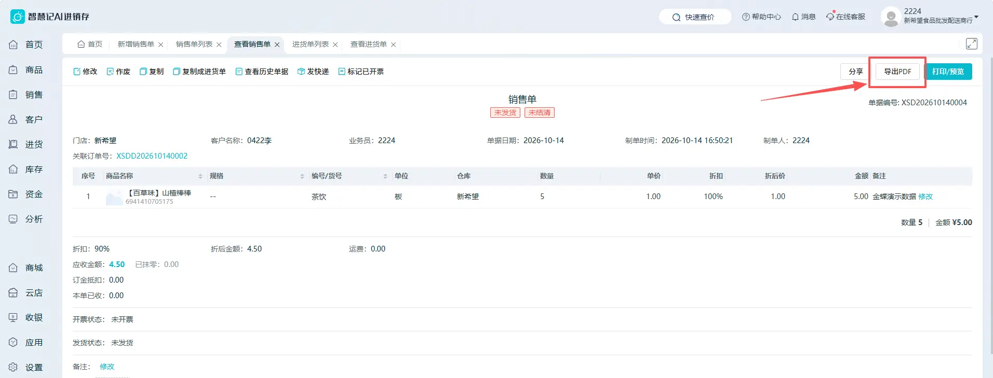Click the product thumbnail of 山楂棒棒
Viewport: 993px width, 378px height.
coord(114,197)
